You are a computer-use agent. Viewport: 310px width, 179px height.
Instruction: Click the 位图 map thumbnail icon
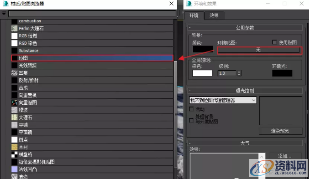coord(14,58)
